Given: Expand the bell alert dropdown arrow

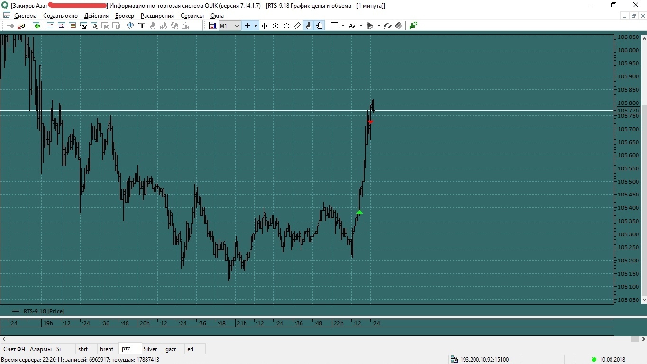Looking at the screenshot, I should click(x=379, y=26).
